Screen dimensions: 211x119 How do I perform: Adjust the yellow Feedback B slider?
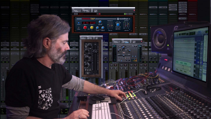[x=112, y=25]
